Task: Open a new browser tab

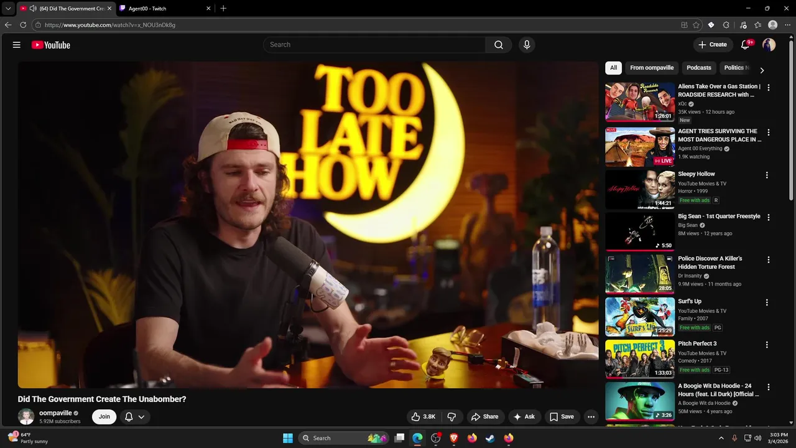Action: 223,9
